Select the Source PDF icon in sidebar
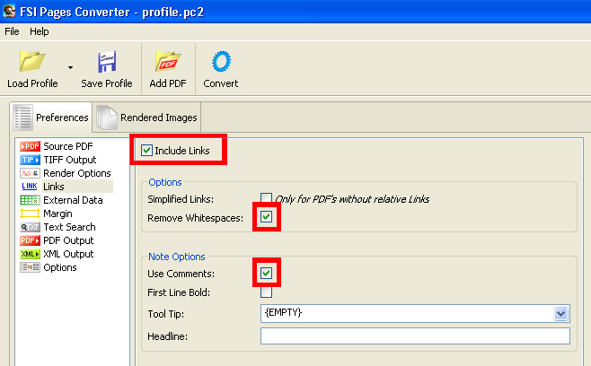This screenshot has height=366, width=591. pyautogui.click(x=30, y=146)
